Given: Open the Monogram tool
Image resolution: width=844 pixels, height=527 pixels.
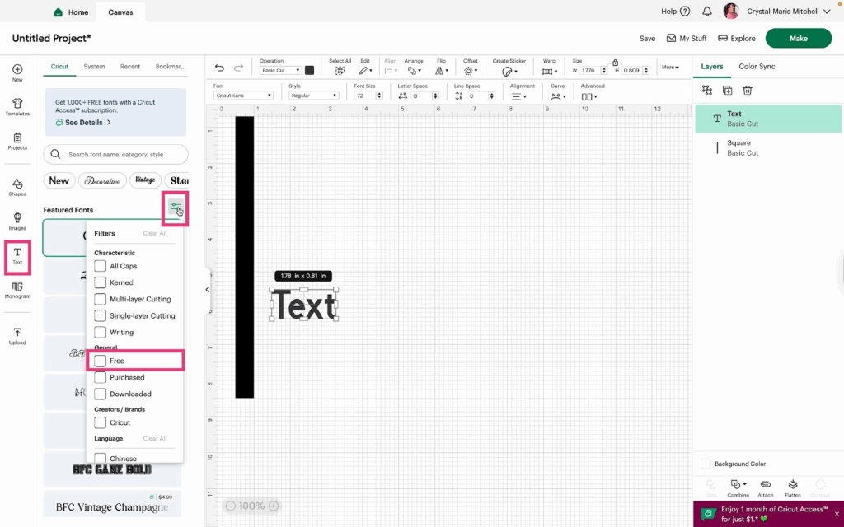Looking at the screenshot, I should pyautogui.click(x=17, y=290).
